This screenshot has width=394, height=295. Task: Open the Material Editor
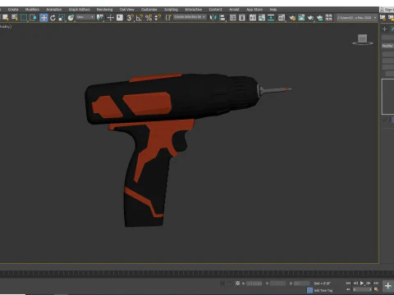[x=282, y=18]
